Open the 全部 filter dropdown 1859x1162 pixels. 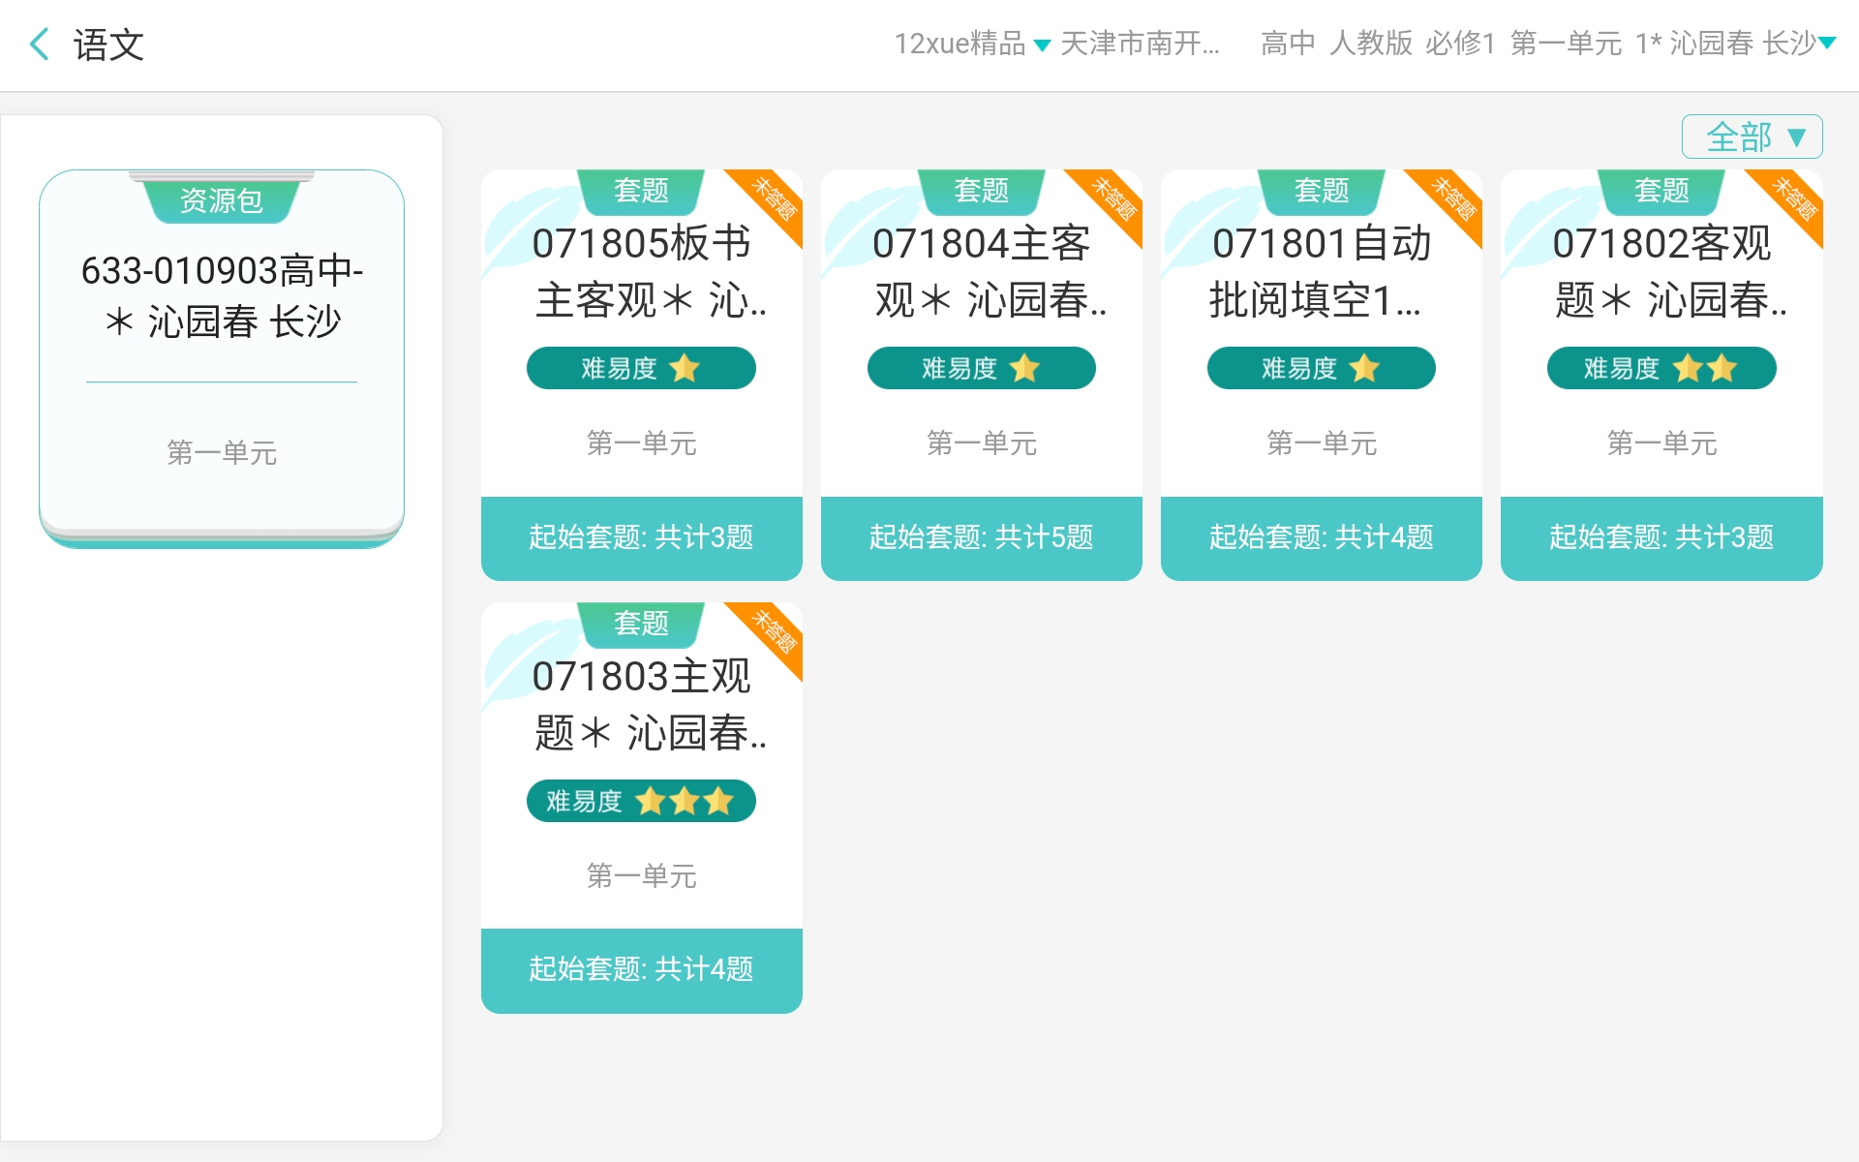coord(1752,137)
